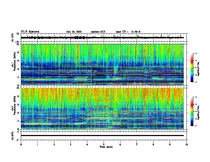Click the "VLF Spectra" plot title

point(30,32)
